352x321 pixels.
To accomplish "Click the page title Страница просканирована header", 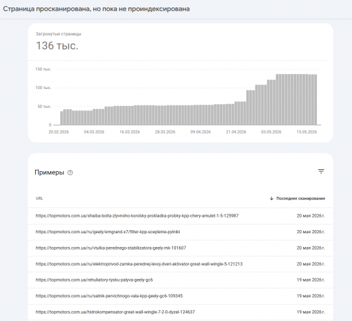I will point(96,9).
